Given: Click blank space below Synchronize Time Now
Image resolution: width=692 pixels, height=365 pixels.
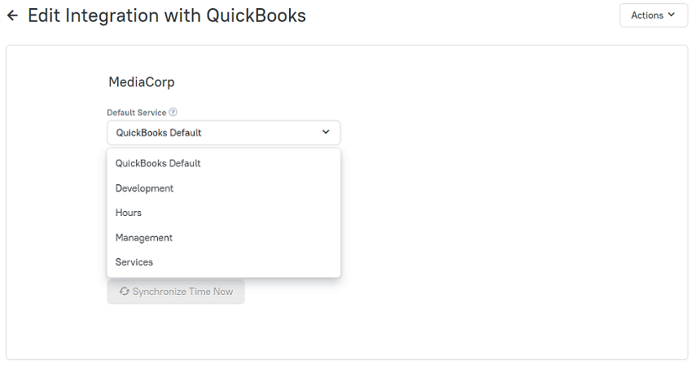Looking at the screenshot, I should [x=176, y=332].
